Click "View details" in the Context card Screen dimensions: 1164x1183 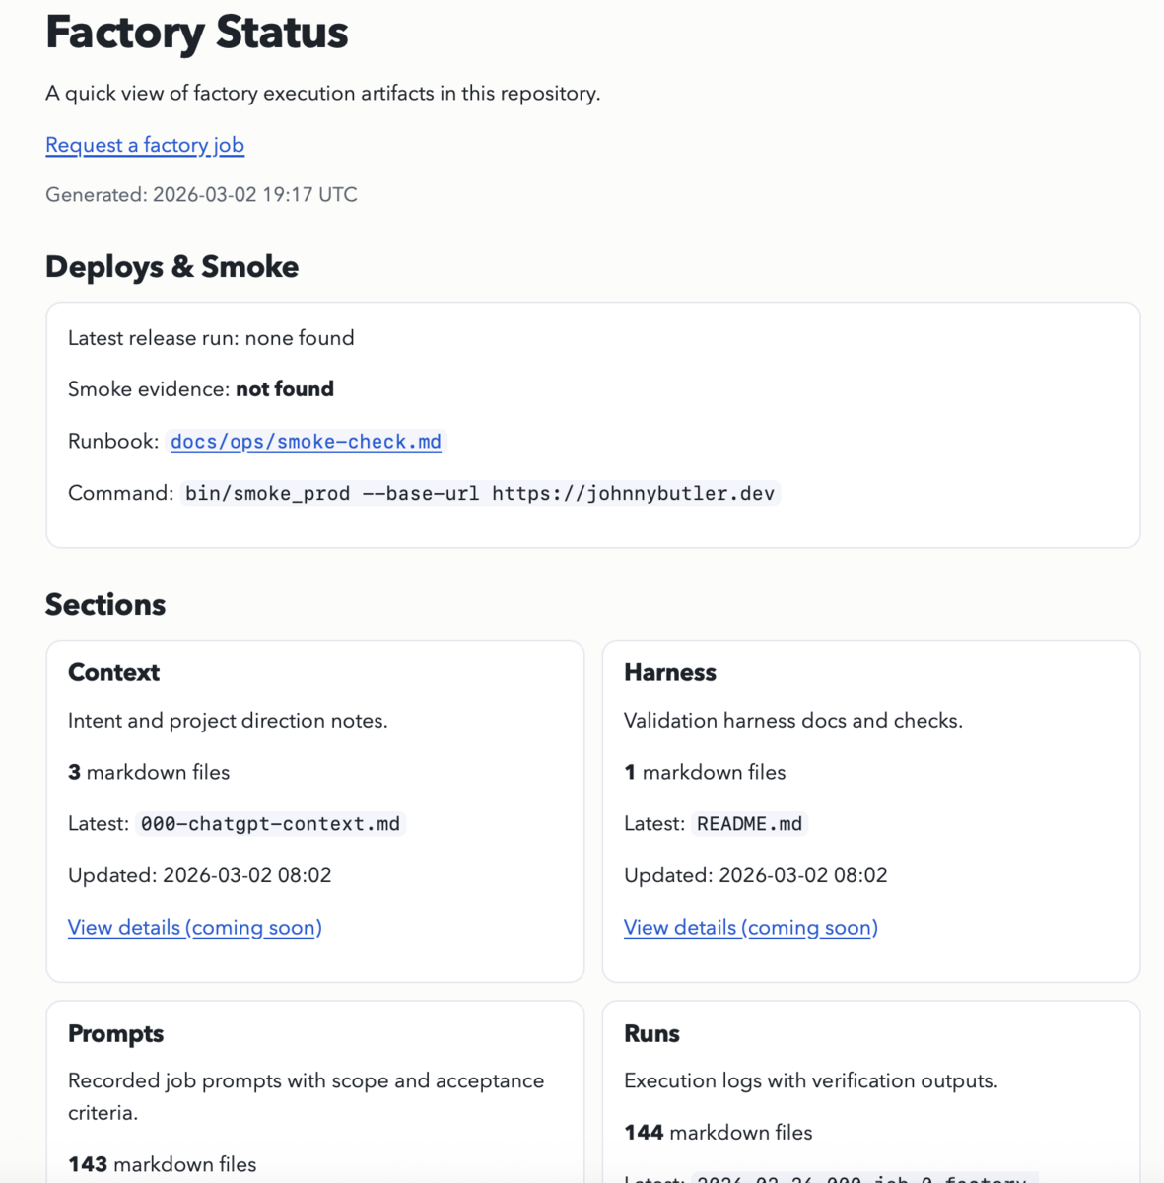194,928
